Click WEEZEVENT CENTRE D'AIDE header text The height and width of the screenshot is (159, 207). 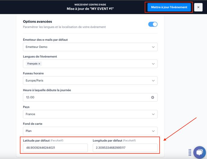tap(90, 5)
